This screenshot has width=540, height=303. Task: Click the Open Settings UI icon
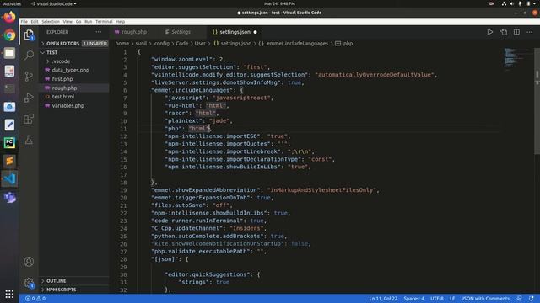(504, 32)
